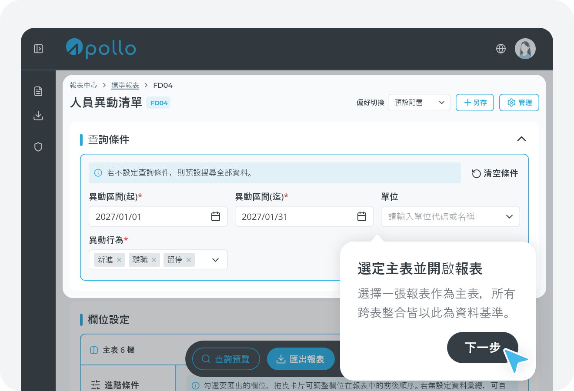This screenshot has width=574, height=391.
Task: Click the 異動區間(起) date field
Action: 158,216
